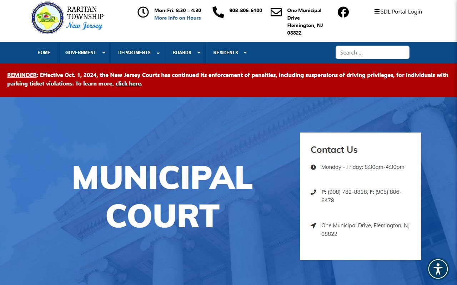457x285 pixels.
Task: Click the Municipal Court page heading
Action: click(x=162, y=197)
